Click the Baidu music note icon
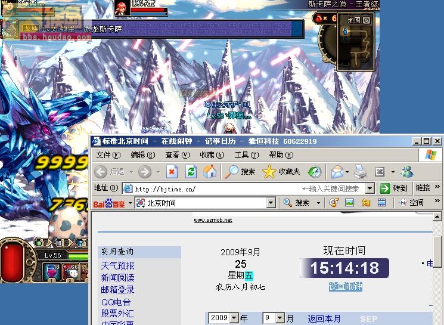 tap(334, 203)
